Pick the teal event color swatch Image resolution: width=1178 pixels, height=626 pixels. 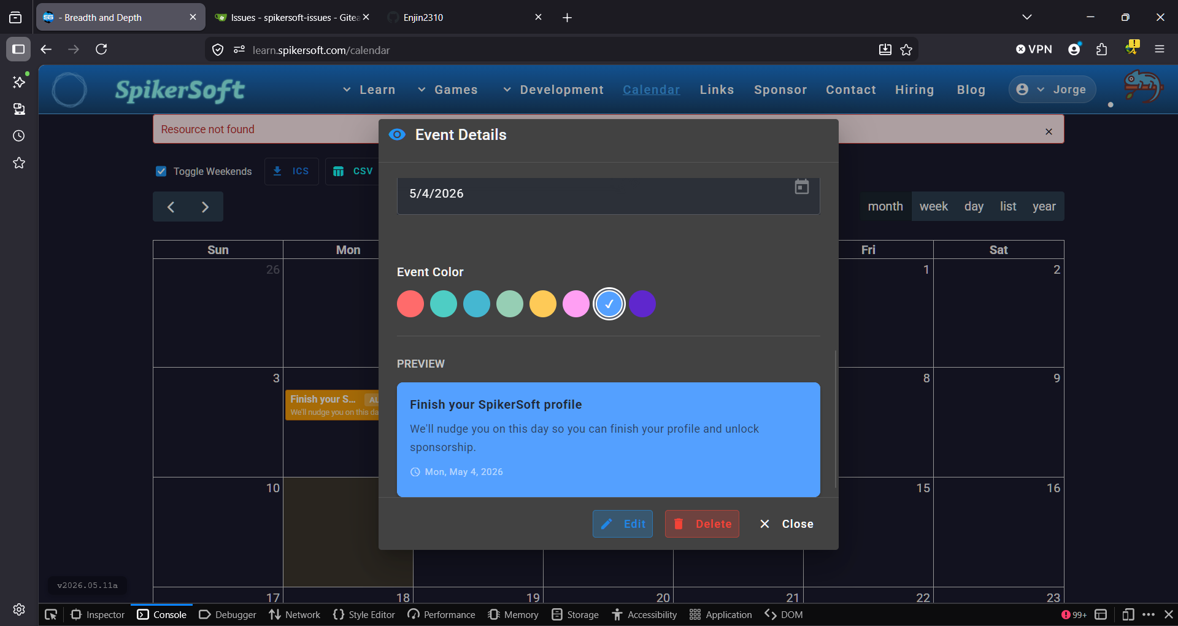tap(444, 304)
